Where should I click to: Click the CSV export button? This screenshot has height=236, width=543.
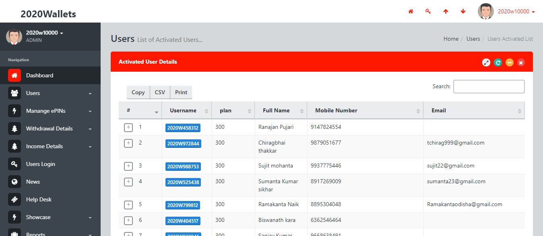(x=160, y=92)
